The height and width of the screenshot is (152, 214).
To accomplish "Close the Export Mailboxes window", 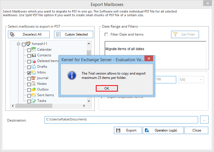I will [x=207, y=3].
